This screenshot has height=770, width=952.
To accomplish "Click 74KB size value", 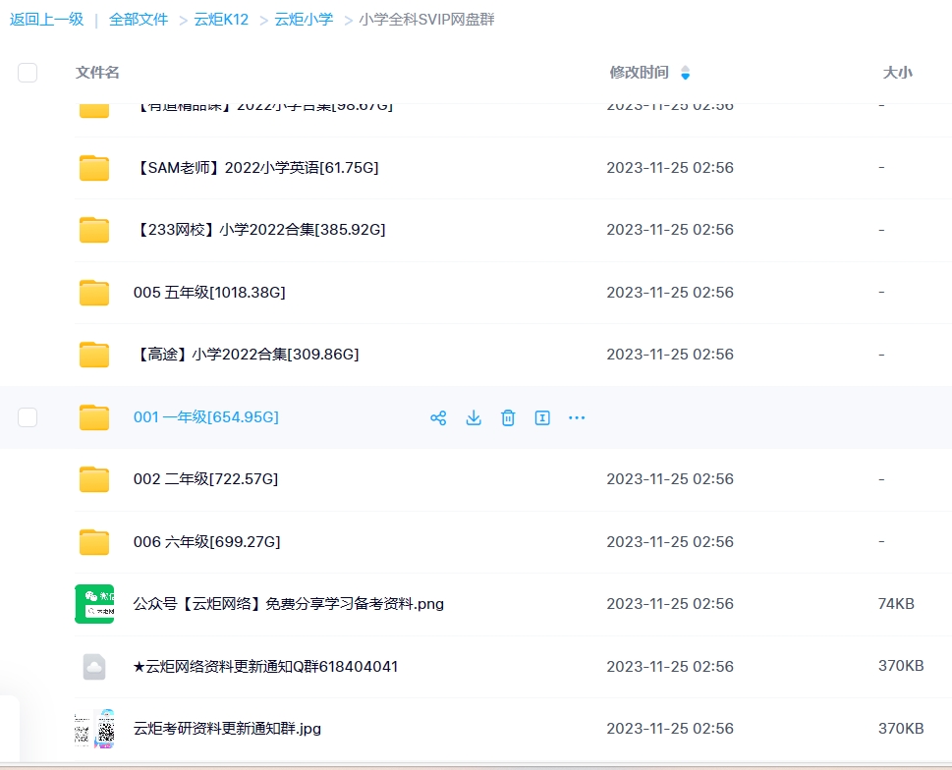I will tap(896, 604).
